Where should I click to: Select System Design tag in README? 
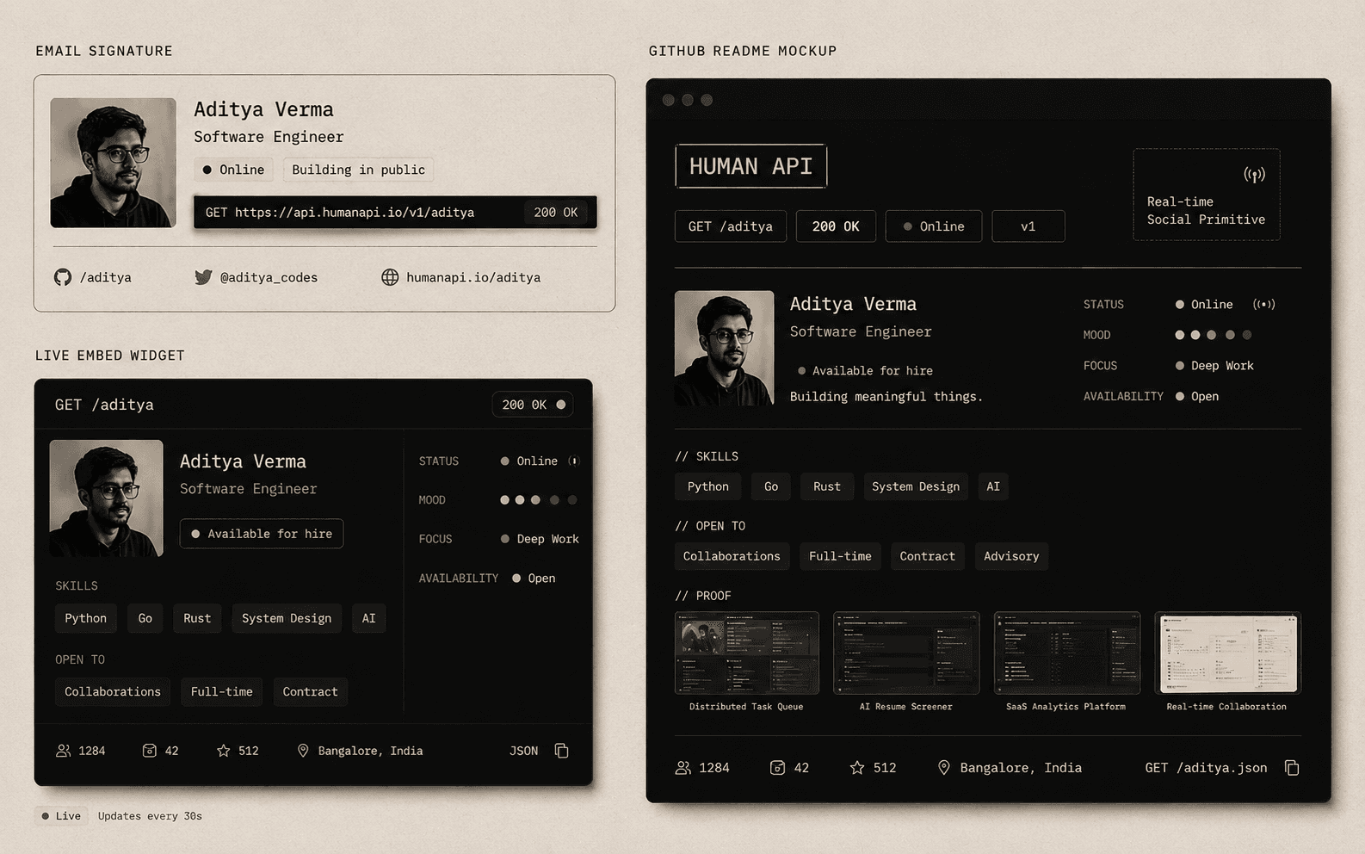(916, 486)
